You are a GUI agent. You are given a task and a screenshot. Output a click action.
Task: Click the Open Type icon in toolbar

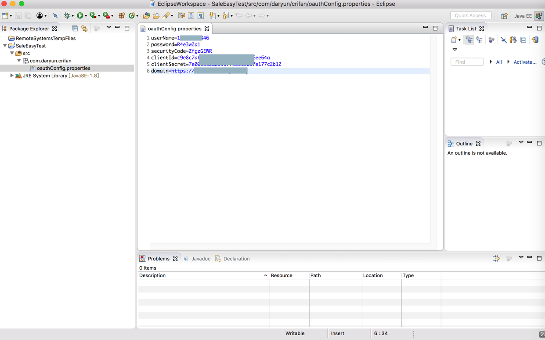pos(146,16)
